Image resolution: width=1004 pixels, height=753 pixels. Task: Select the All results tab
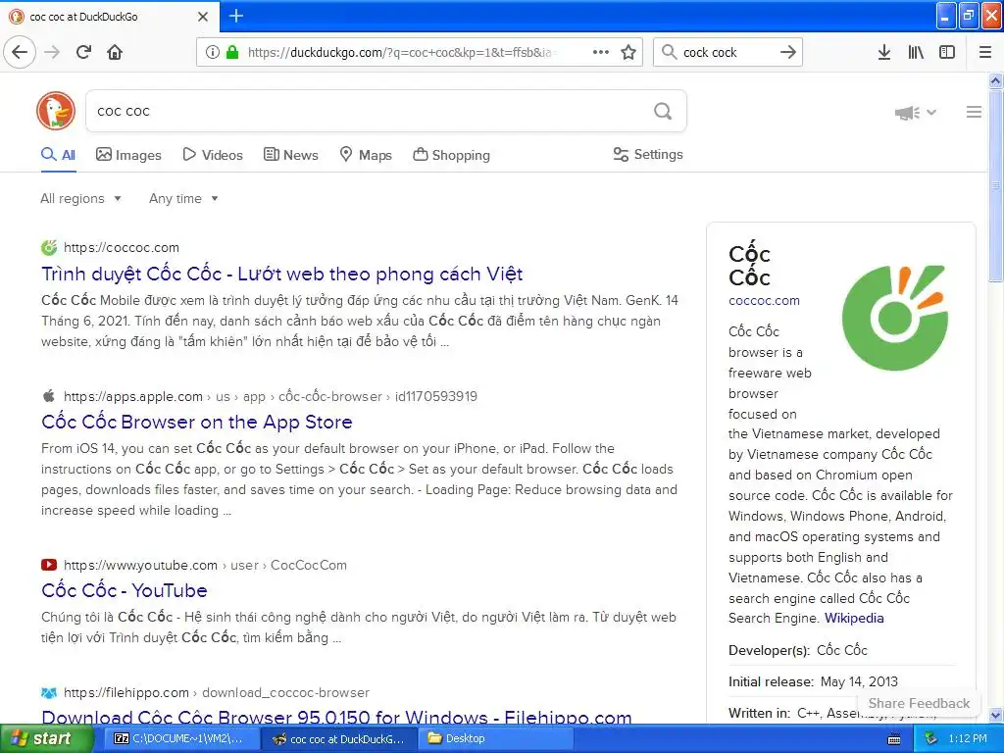tap(58, 155)
